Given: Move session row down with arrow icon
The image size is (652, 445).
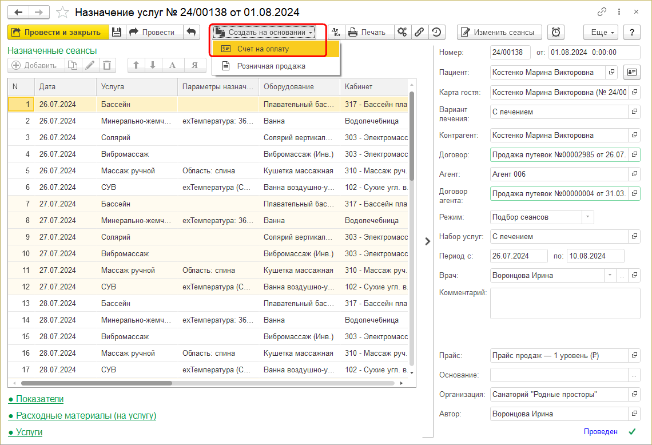Looking at the screenshot, I should pos(153,65).
